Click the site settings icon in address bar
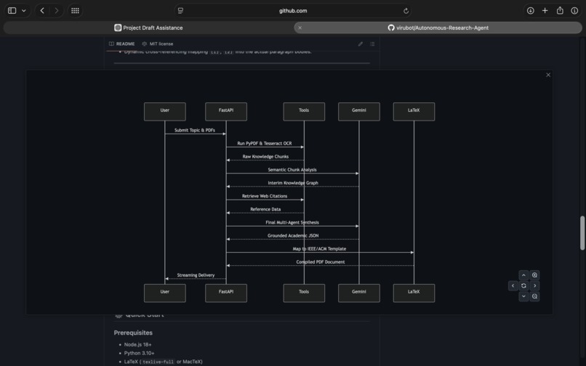586x366 pixels. [180, 11]
